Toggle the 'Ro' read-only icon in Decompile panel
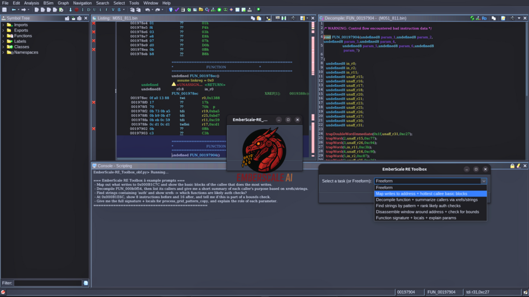 click(x=484, y=18)
